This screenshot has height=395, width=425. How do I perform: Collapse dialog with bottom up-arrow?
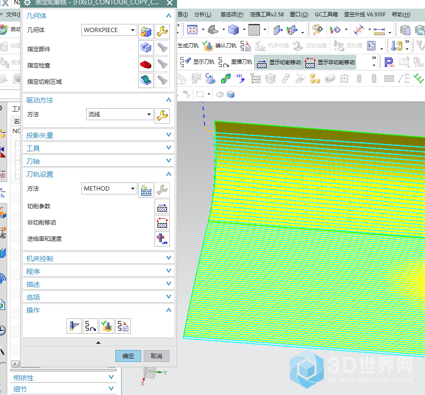click(99, 343)
